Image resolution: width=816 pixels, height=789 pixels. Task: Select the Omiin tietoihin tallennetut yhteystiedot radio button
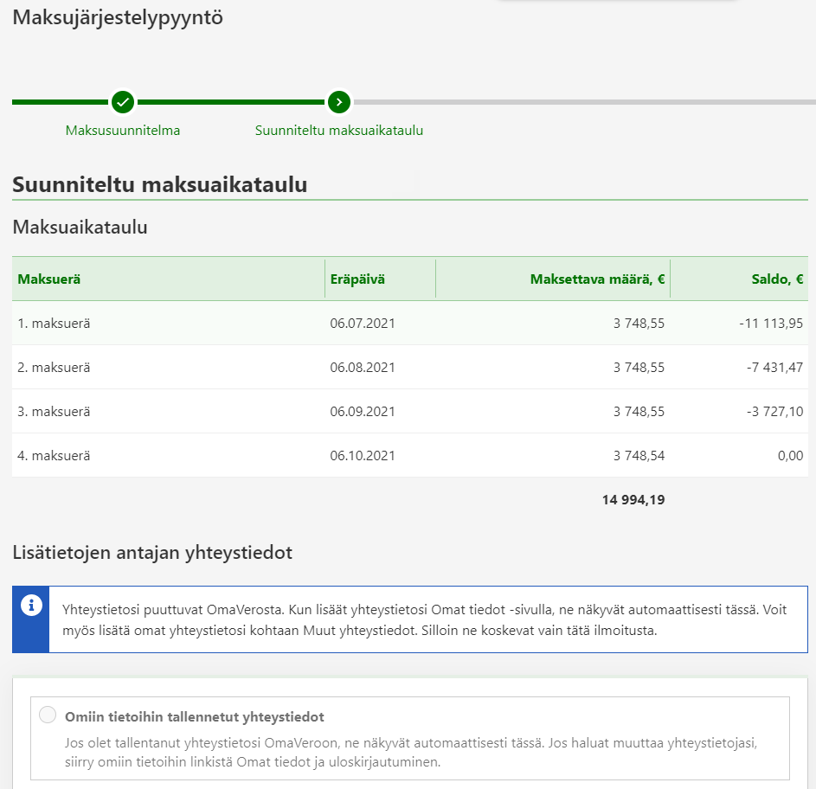(48, 715)
